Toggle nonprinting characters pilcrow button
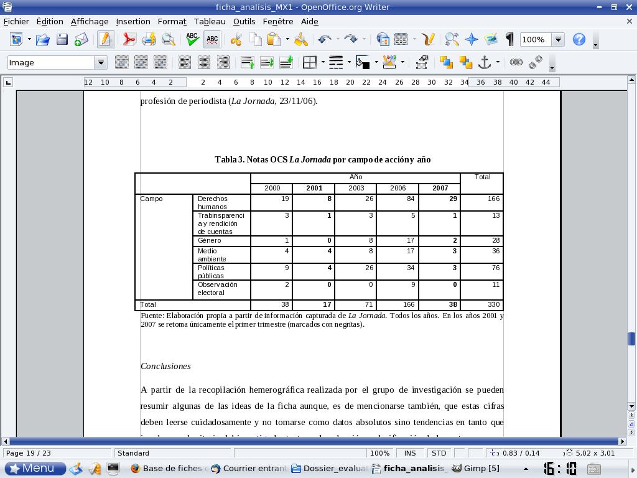The height and width of the screenshot is (478, 637). (510, 40)
